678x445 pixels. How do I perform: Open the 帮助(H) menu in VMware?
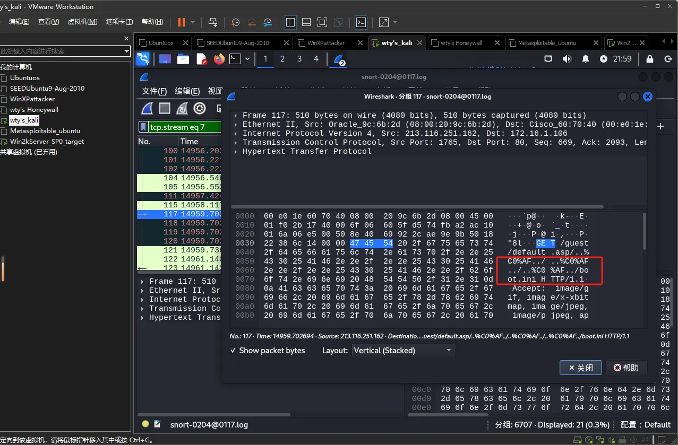click(152, 22)
